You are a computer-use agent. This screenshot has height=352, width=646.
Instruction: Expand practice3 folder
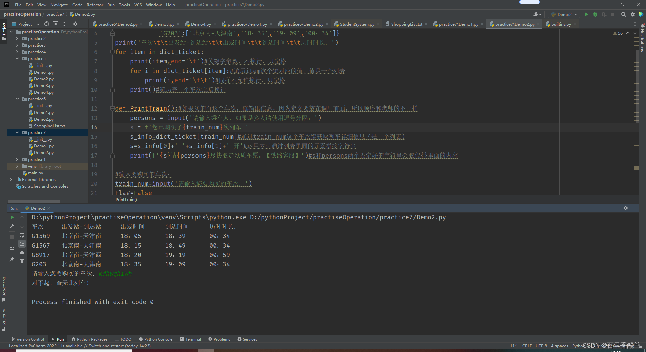click(x=17, y=45)
